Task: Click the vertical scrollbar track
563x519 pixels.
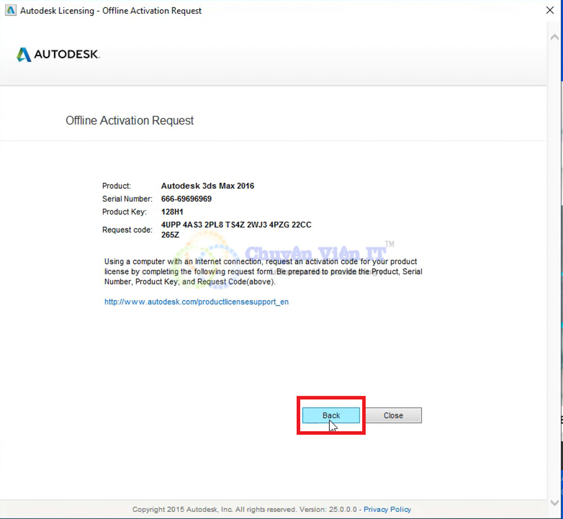Action: tap(554, 270)
